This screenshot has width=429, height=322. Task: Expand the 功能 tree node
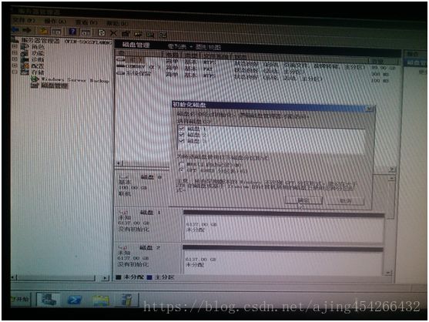tap(15, 53)
